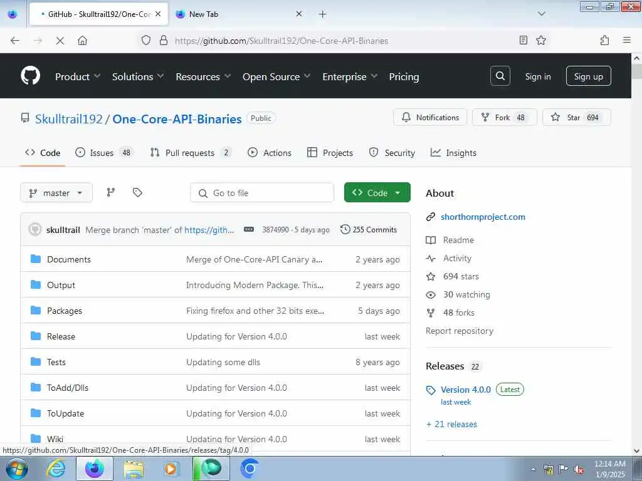
Task: Open the Version 4.0.0 release link
Action: tap(466, 390)
